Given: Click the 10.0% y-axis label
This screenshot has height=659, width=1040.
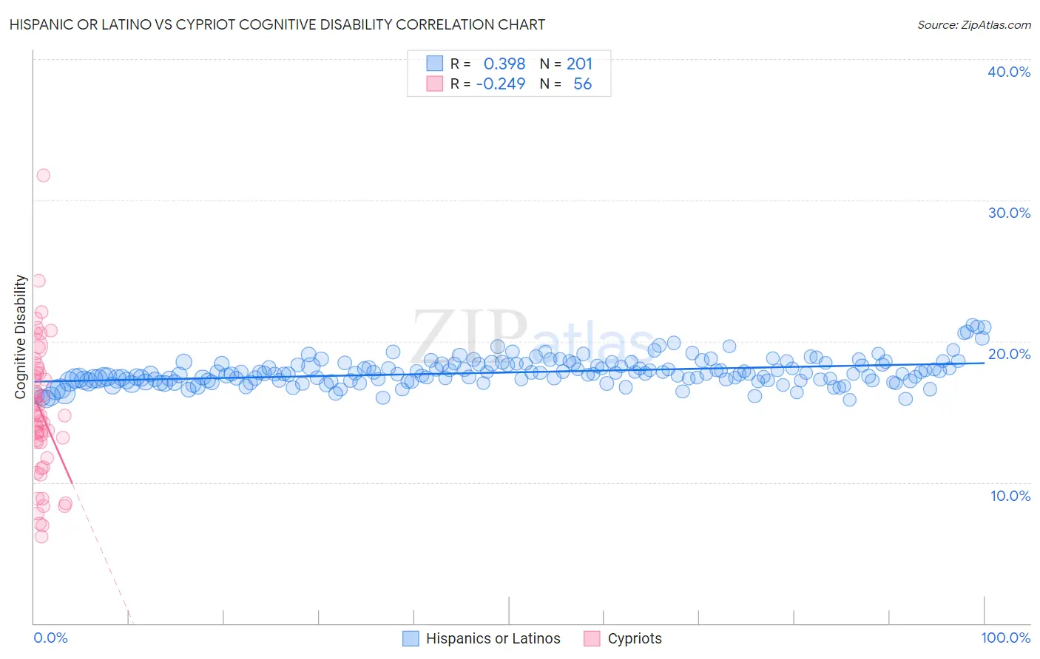Looking at the screenshot, I should [1010, 496].
